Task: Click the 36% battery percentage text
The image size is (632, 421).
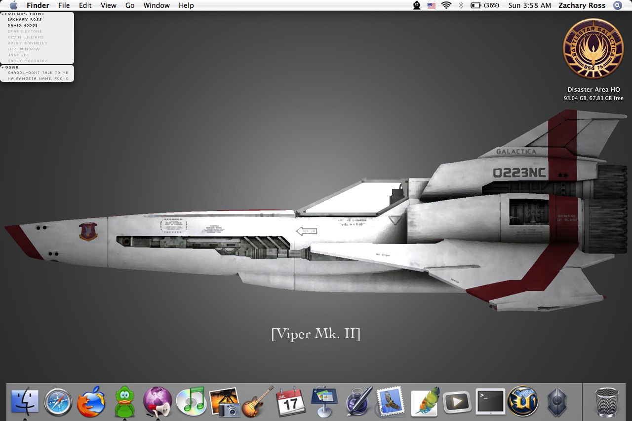Action: click(491, 5)
